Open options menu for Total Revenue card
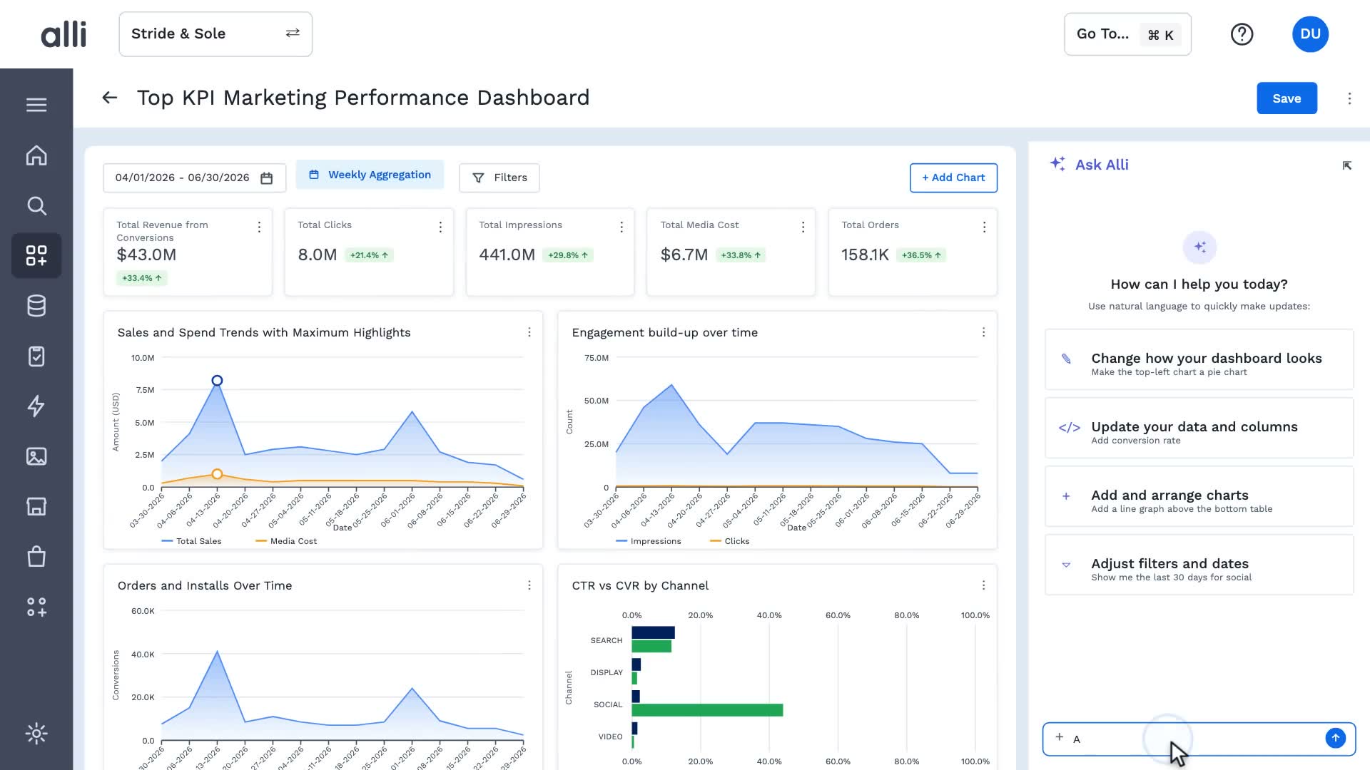 [x=259, y=227]
